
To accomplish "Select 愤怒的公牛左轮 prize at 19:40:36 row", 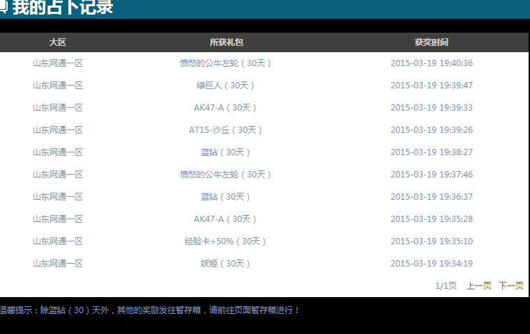I will pos(225,63).
